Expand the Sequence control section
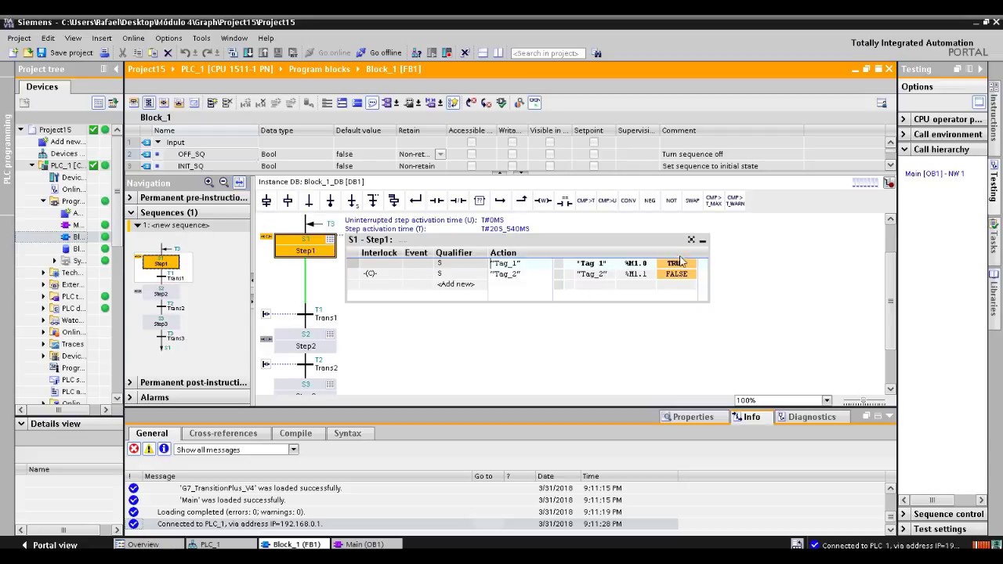This screenshot has width=1003, height=564. [903, 514]
